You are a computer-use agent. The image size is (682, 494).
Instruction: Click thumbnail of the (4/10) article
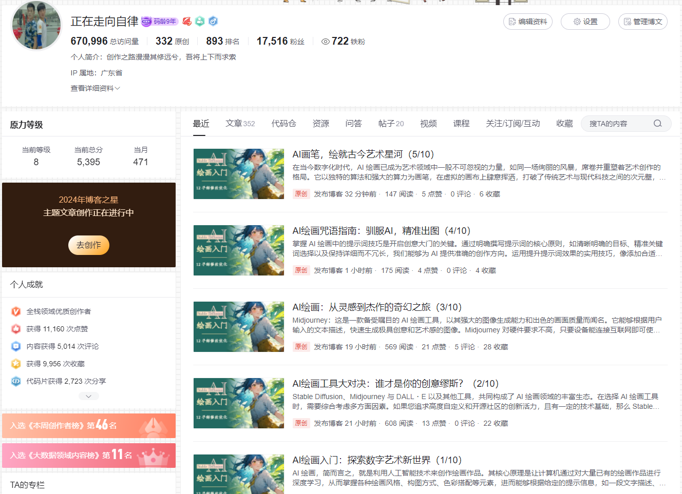239,250
